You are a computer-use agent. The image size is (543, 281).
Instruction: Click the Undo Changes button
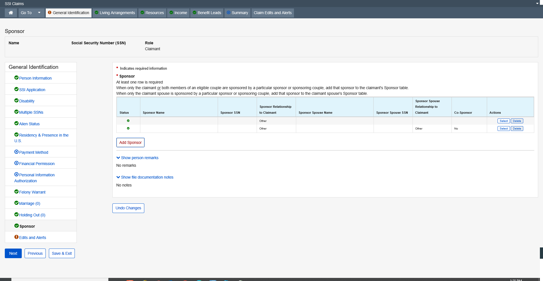pos(128,208)
